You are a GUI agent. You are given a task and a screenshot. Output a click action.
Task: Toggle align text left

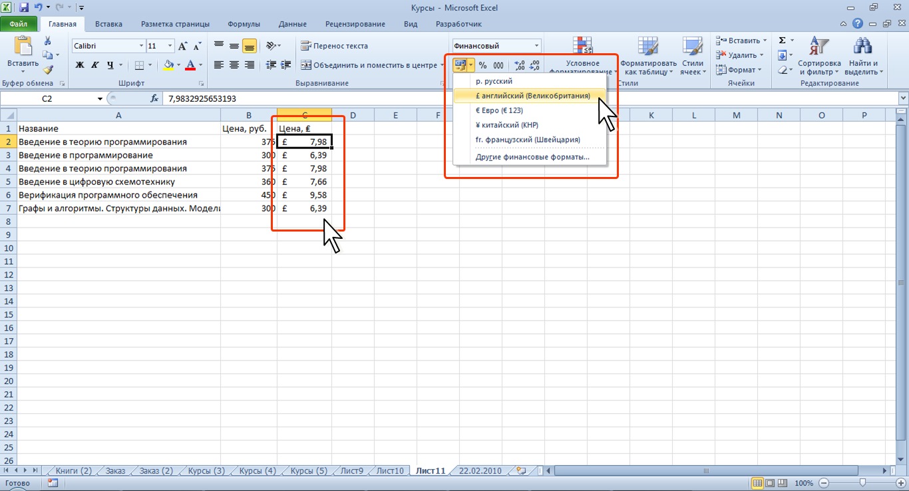(219, 65)
